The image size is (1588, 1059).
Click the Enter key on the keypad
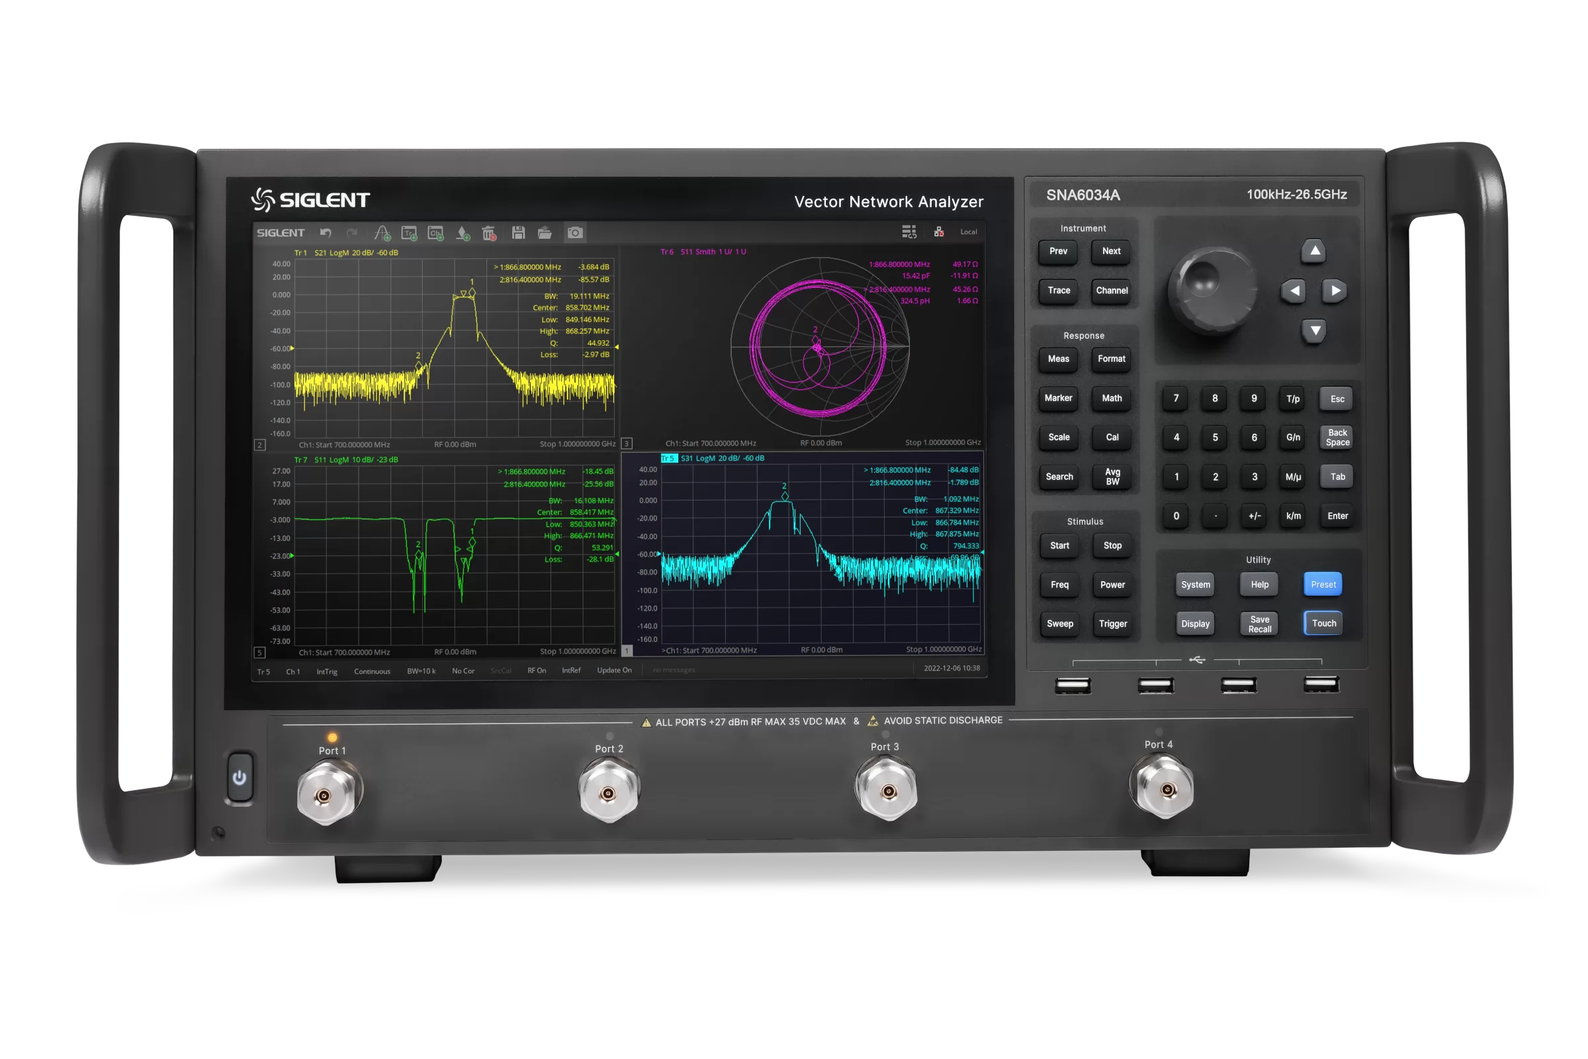[1337, 517]
